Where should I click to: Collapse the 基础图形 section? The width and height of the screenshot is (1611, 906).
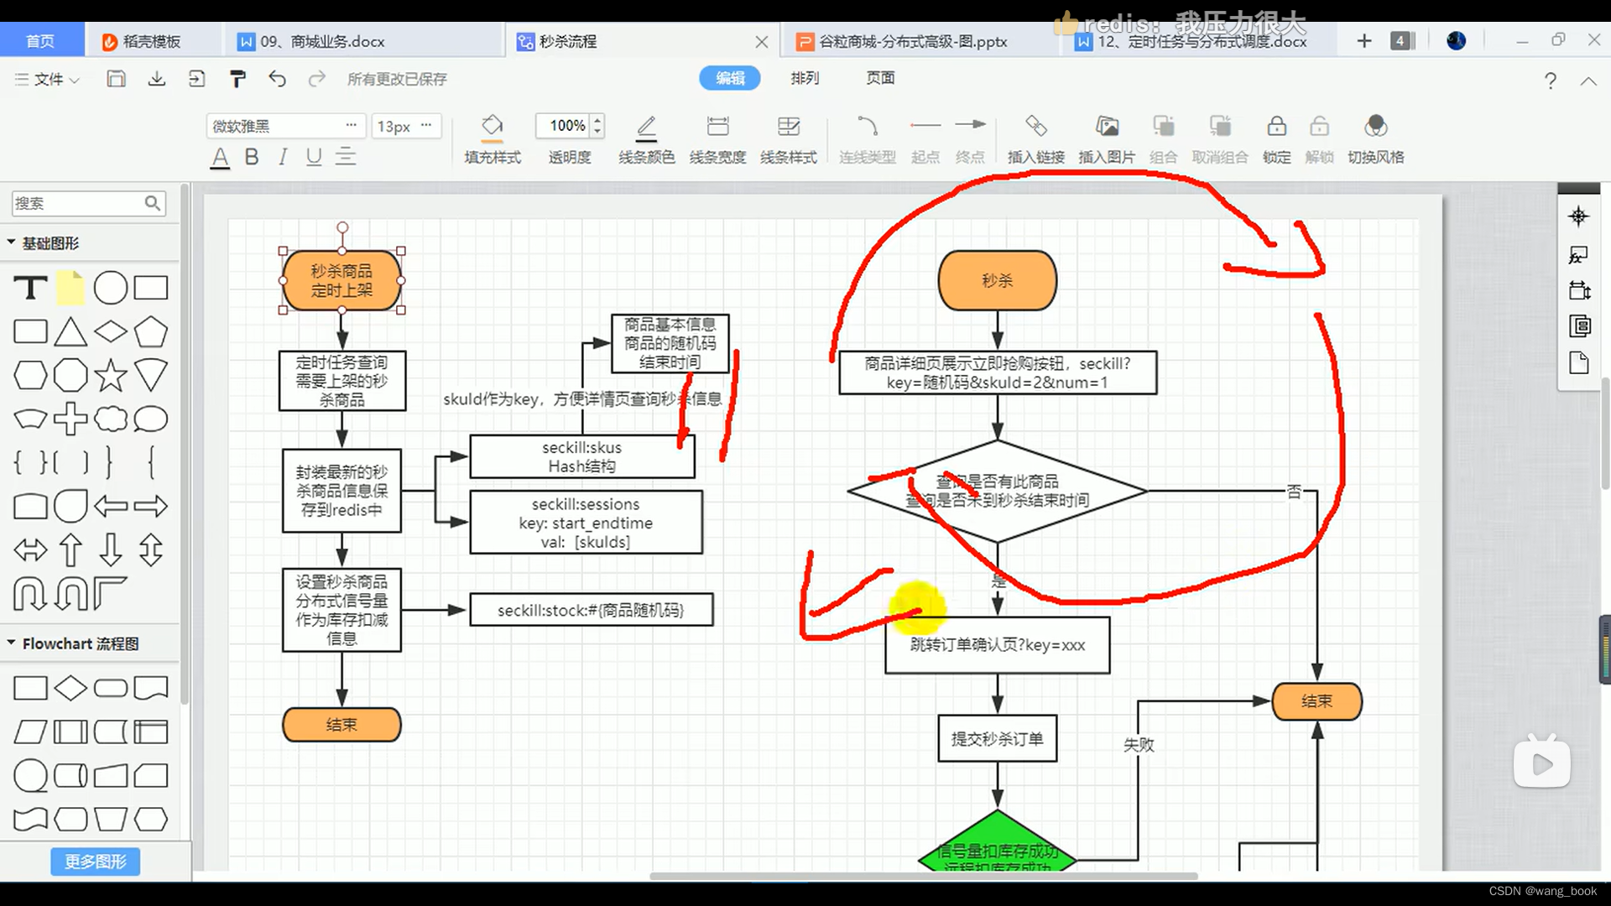(x=12, y=242)
